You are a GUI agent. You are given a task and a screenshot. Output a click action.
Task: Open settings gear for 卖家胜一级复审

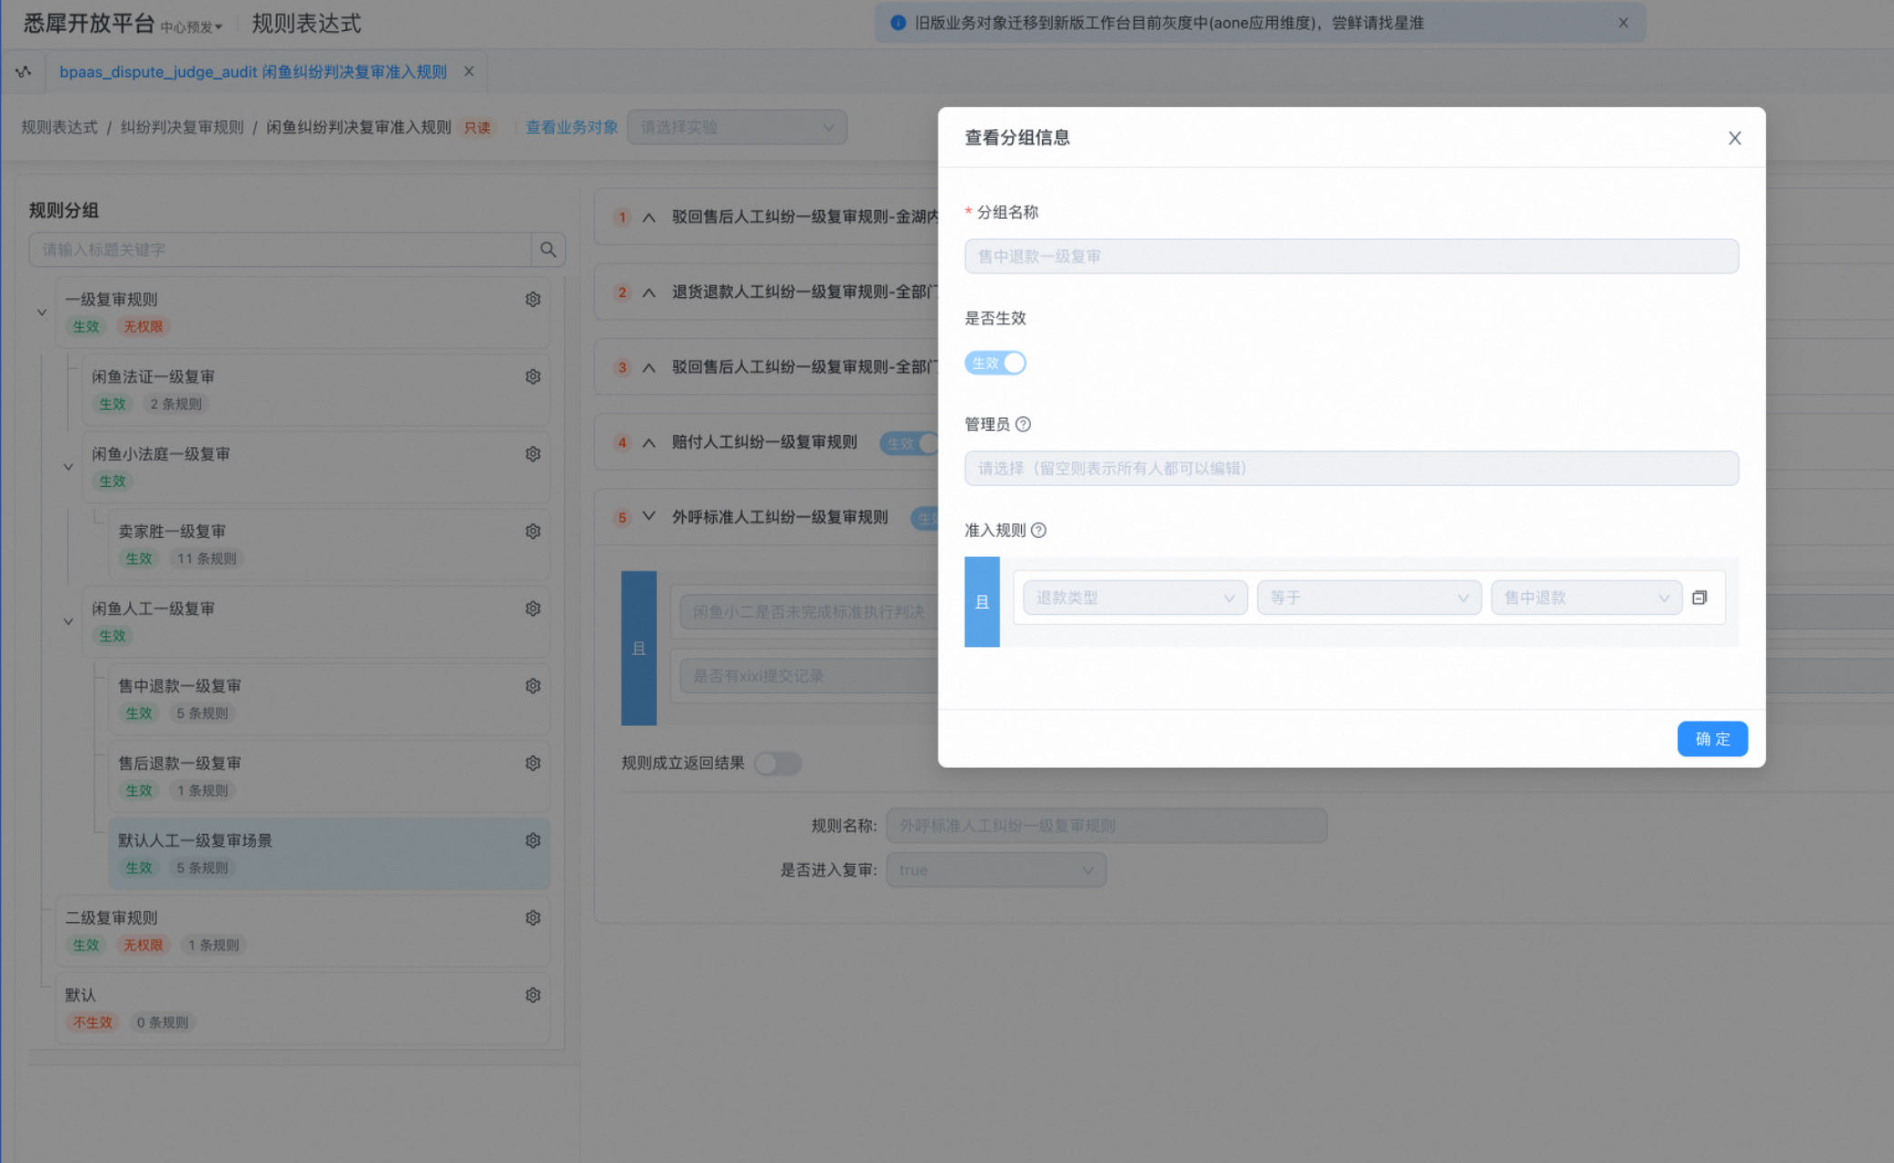point(533,532)
